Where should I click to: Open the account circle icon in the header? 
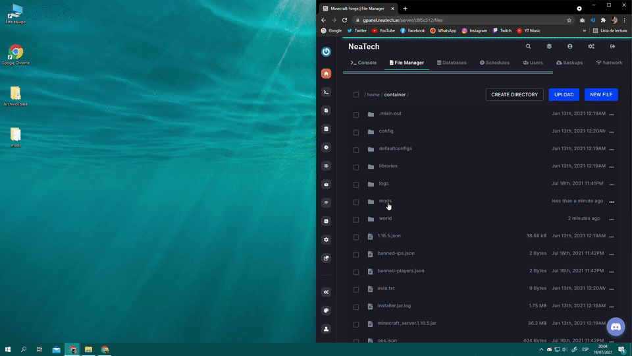coord(570,46)
